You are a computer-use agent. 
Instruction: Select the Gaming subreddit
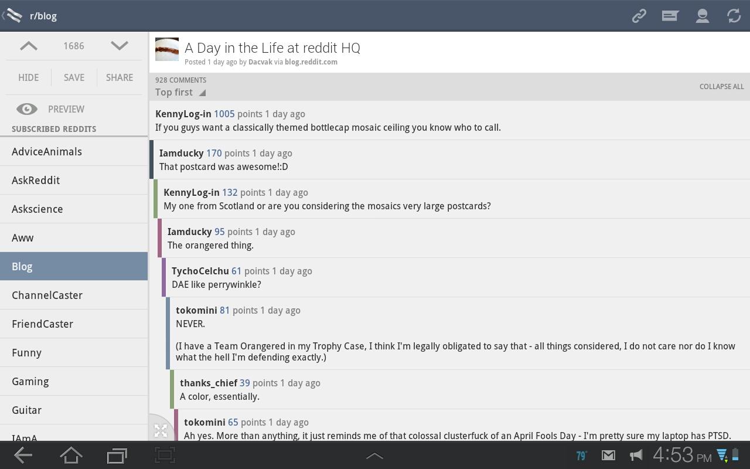tap(30, 382)
